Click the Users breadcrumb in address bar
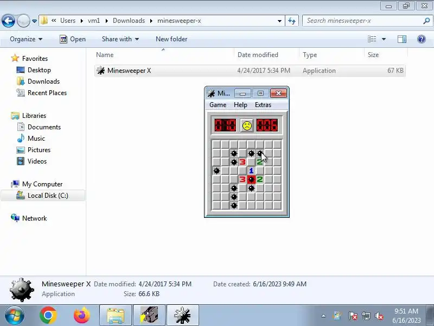The image size is (434, 326). [68, 21]
